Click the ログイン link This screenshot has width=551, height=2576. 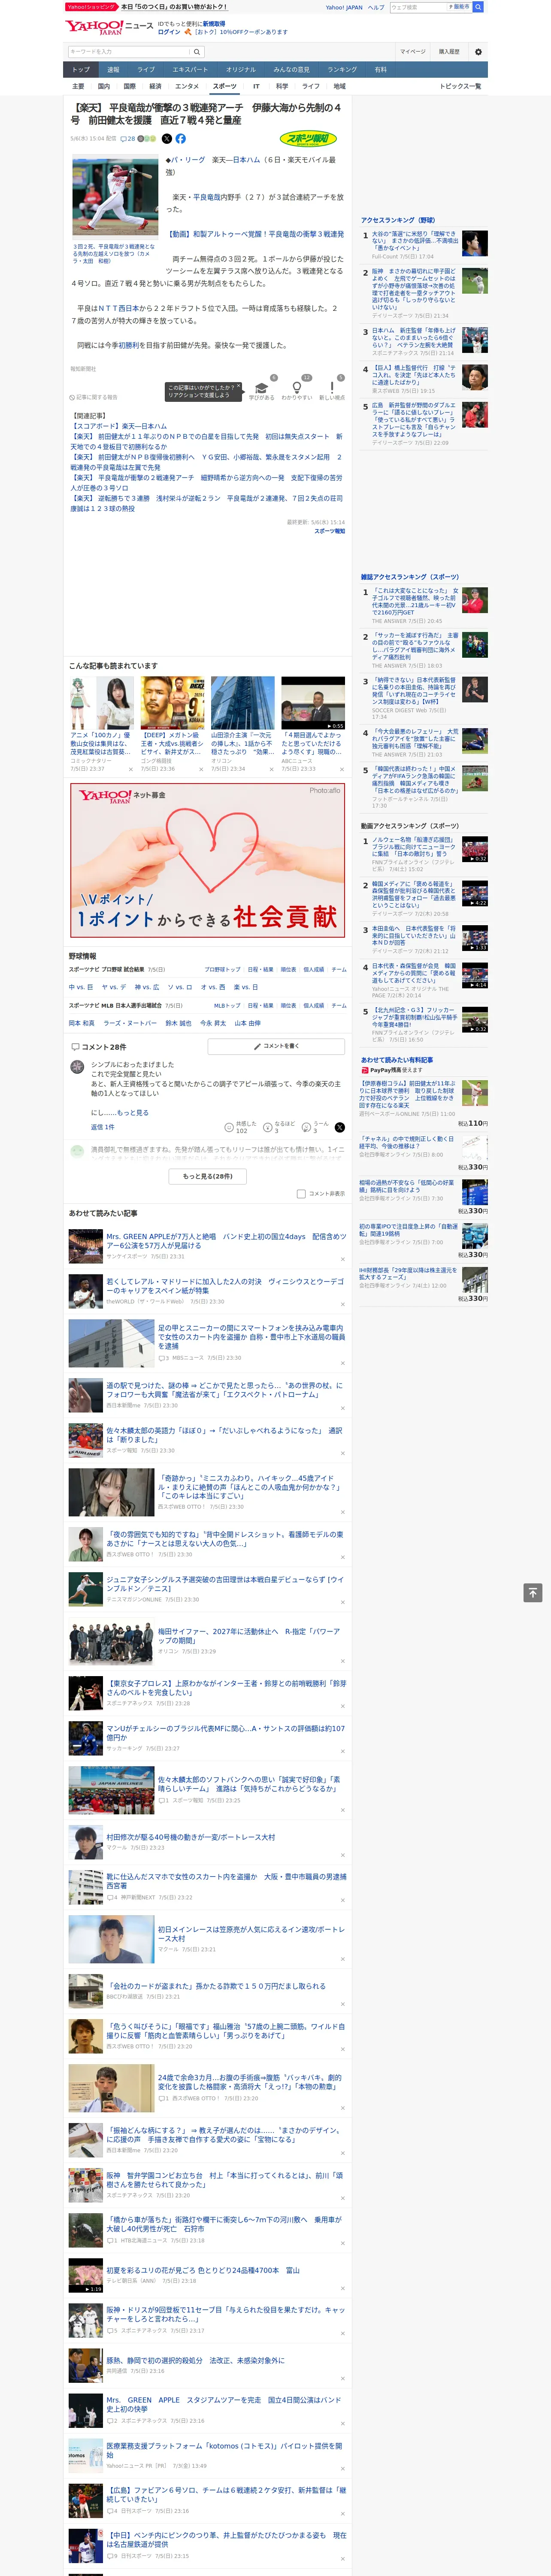[169, 32]
